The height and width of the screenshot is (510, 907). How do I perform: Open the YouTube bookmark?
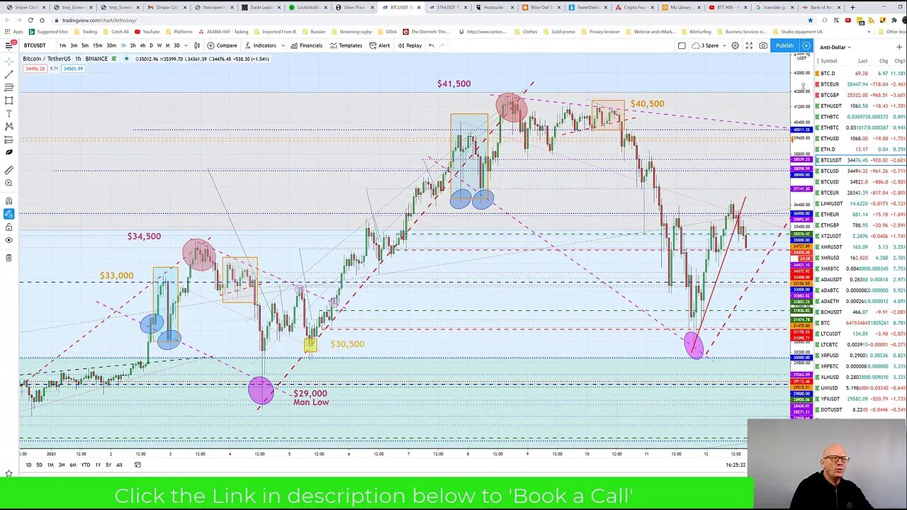tap(147, 32)
